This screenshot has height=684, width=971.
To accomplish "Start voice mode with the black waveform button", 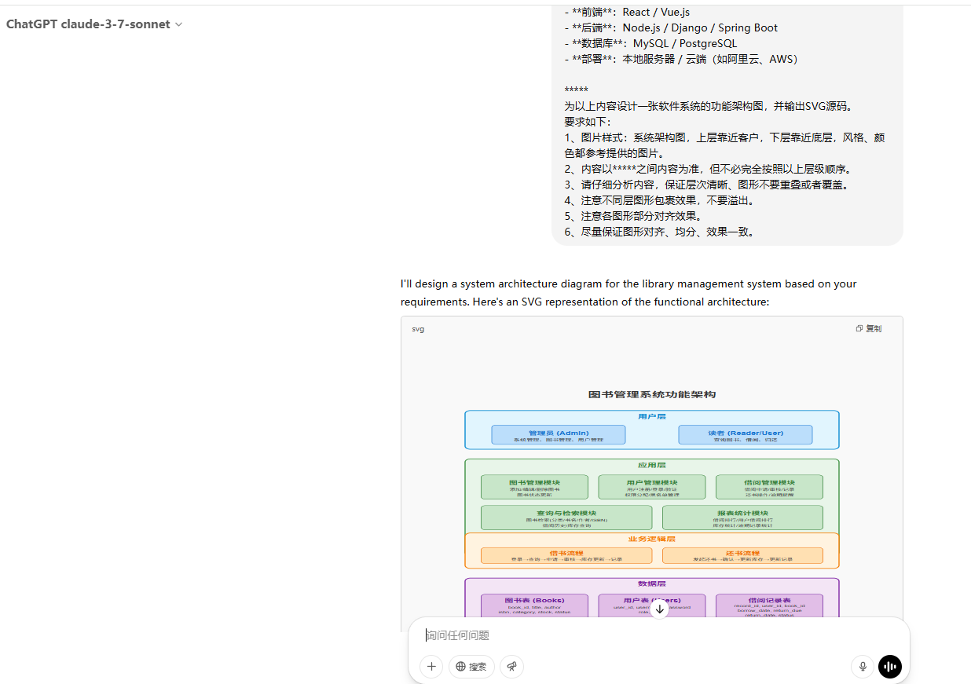I will 890,667.
